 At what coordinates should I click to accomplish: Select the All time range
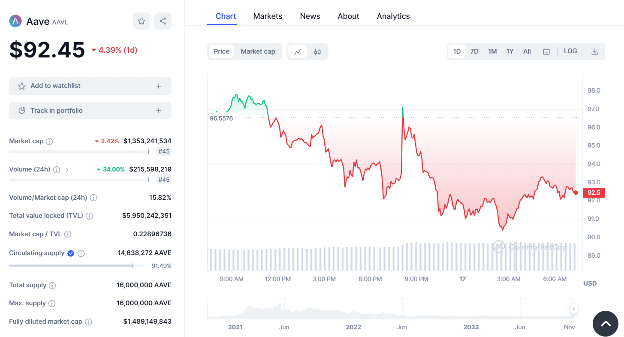point(527,51)
